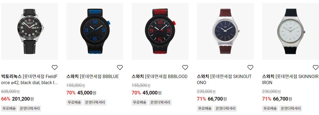
Task: Open red Swatch BBBLOOD watch image
Action: point(160,31)
